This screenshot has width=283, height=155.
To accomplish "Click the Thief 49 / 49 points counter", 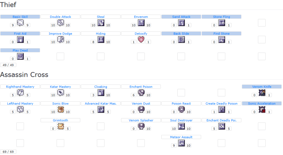I will click(x=8, y=65).
